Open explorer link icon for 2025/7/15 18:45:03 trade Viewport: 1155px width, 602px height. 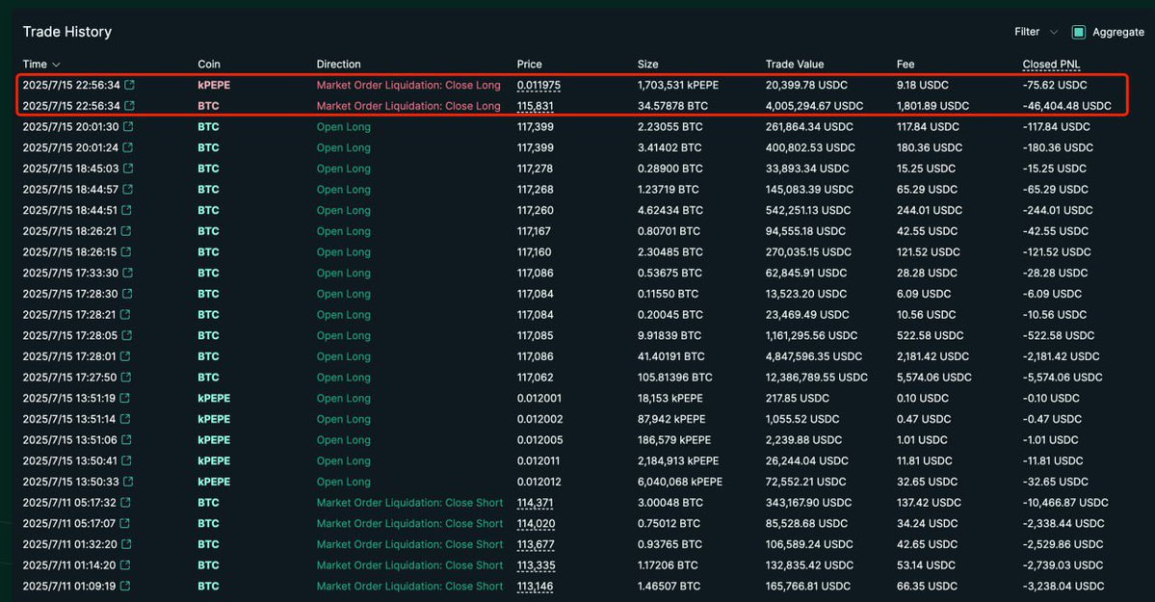tap(128, 168)
